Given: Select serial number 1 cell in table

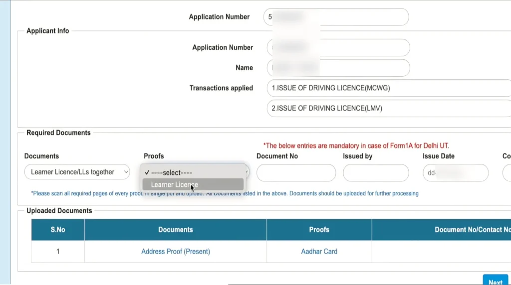Looking at the screenshot, I should tap(58, 252).
